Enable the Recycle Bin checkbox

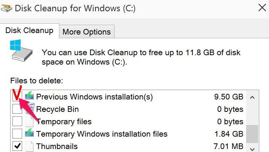click(17, 109)
